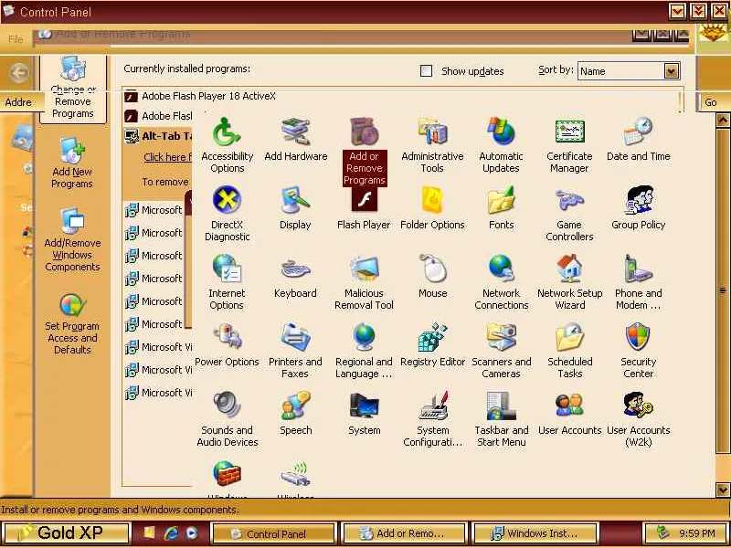Open Automatic Updates applet
This screenshot has width=731, height=548.
pos(501,144)
